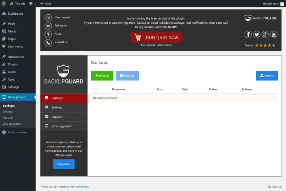Open BackupGuard Google Plus icon
286x191 pixels.
(265, 34)
